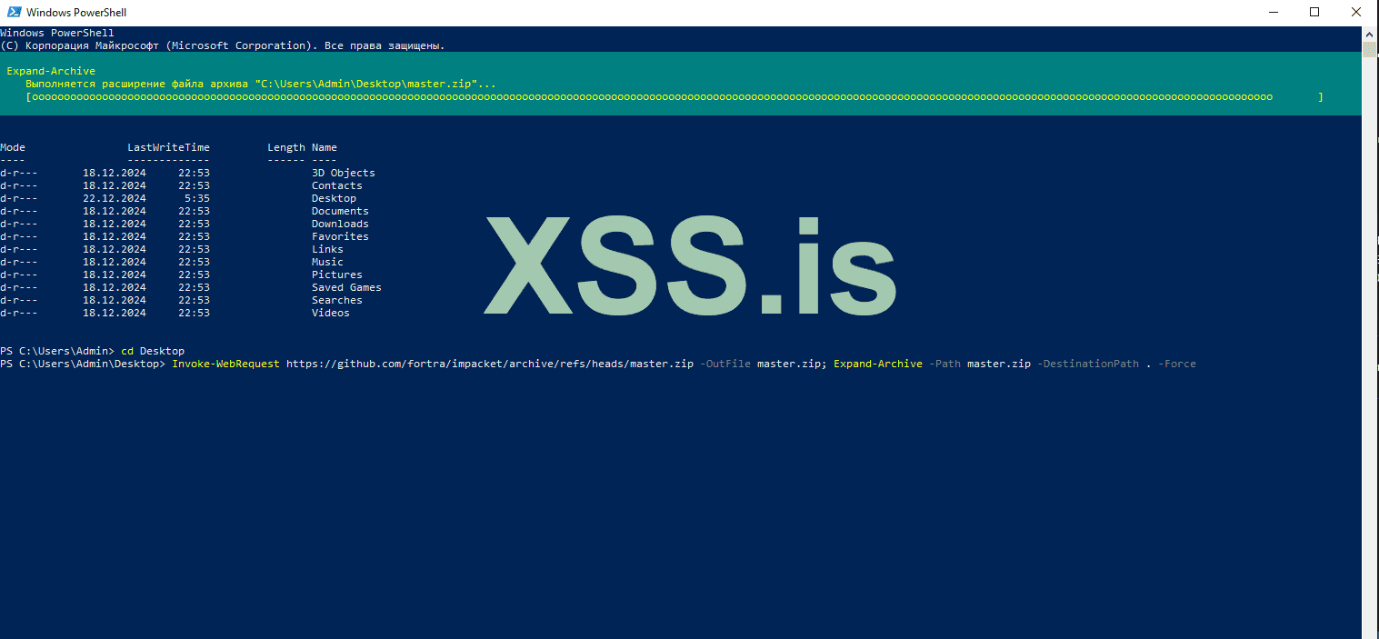Click the LastWriteTime column header
Image resolution: width=1379 pixels, height=639 pixels.
click(168, 147)
